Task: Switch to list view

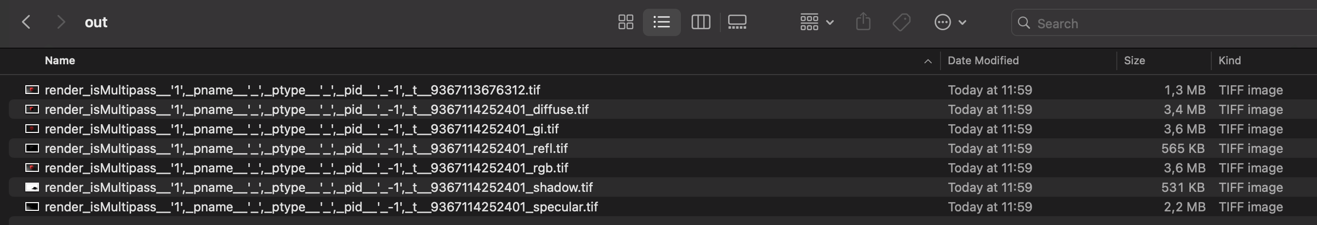Action: tap(661, 22)
